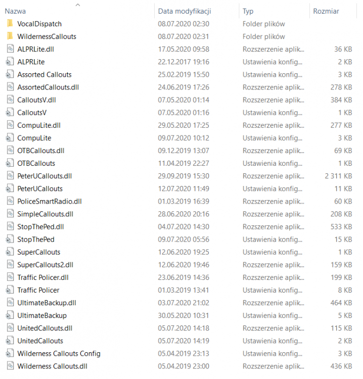Screen dimensions: 363x379
Task: Select the file name SimpleCallouts.dll
Action: tap(45, 214)
